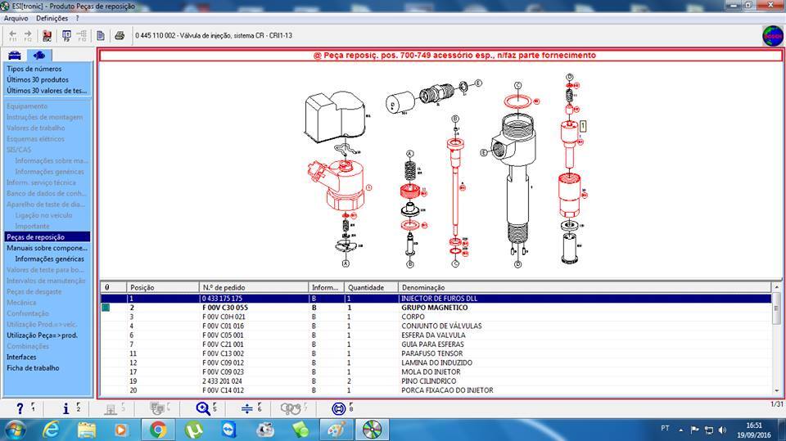
Task: Open Últimos 30 produtos
Action: pos(38,79)
